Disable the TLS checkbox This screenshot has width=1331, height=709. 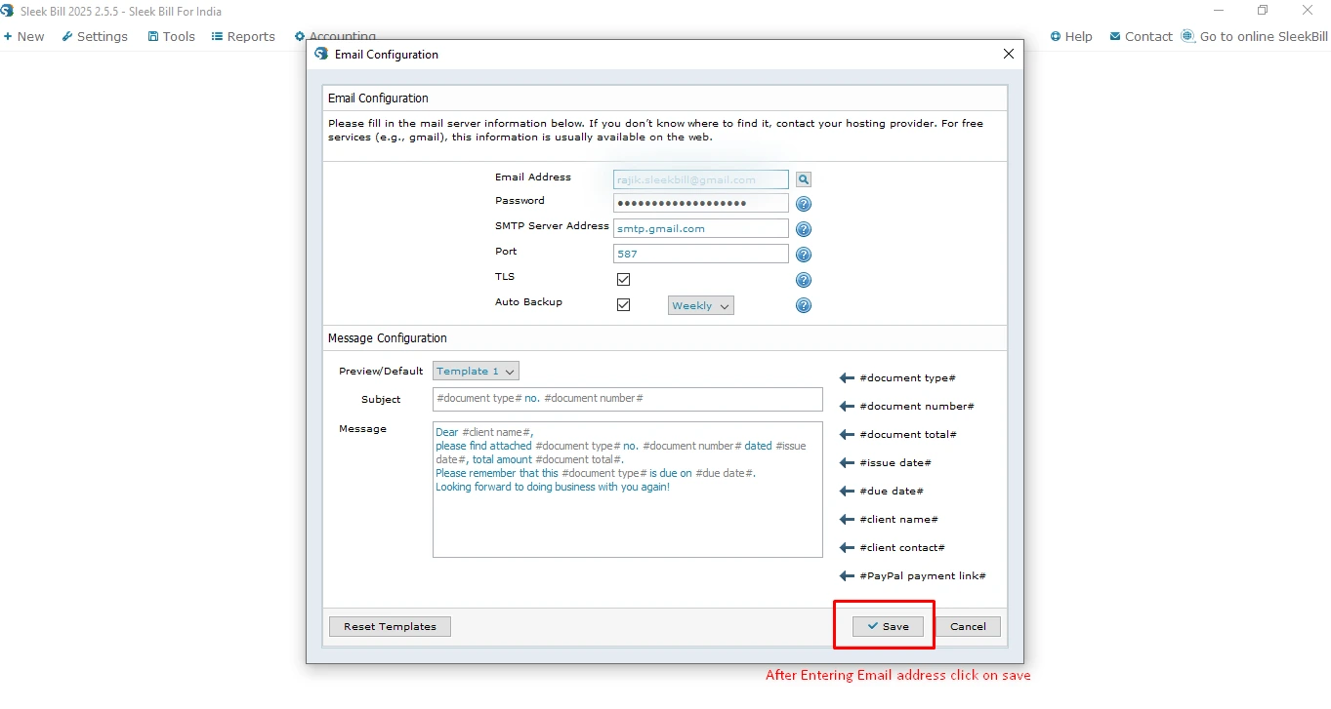tap(623, 280)
